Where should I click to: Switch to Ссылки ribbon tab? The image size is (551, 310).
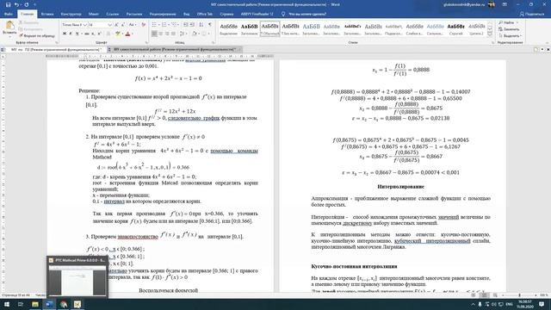click(x=113, y=14)
